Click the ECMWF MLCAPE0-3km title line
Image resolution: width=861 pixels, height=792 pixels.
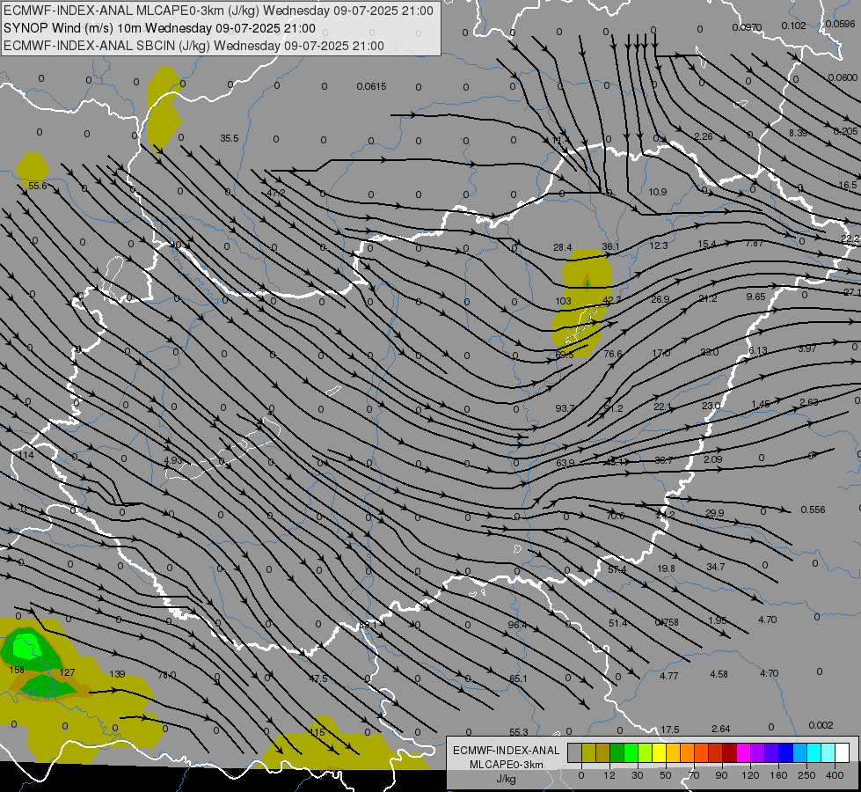(218, 11)
